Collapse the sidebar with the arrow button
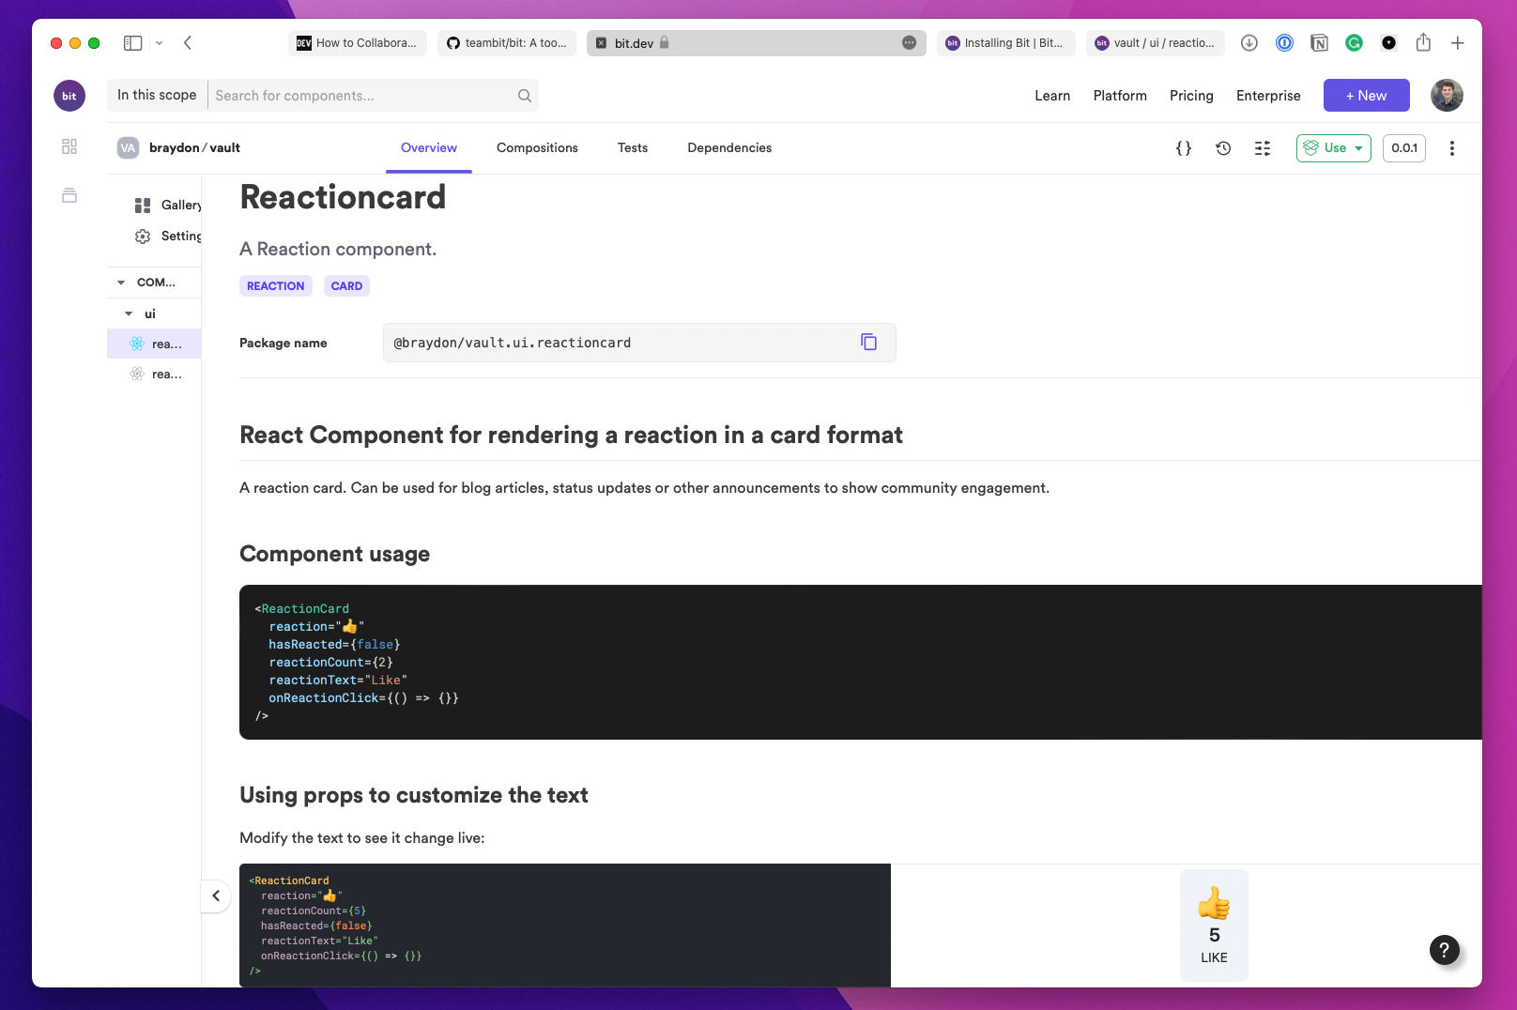Screen dimensions: 1517x1010 [216, 895]
